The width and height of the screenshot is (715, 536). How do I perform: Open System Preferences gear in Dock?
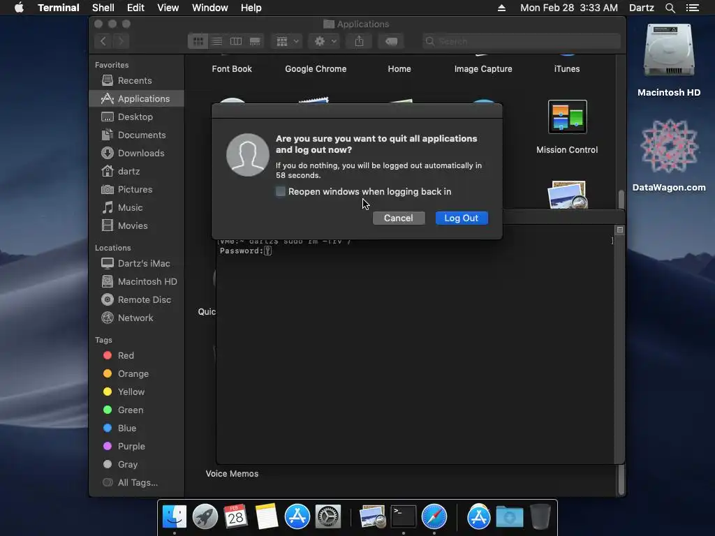(x=328, y=517)
